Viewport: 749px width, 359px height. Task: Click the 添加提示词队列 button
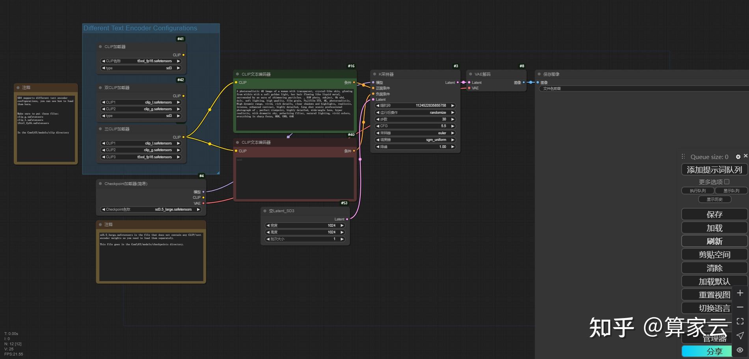click(714, 170)
